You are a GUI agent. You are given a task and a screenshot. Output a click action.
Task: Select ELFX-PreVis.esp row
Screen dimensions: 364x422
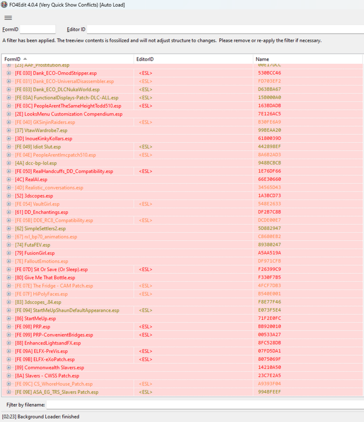pos(182,351)
